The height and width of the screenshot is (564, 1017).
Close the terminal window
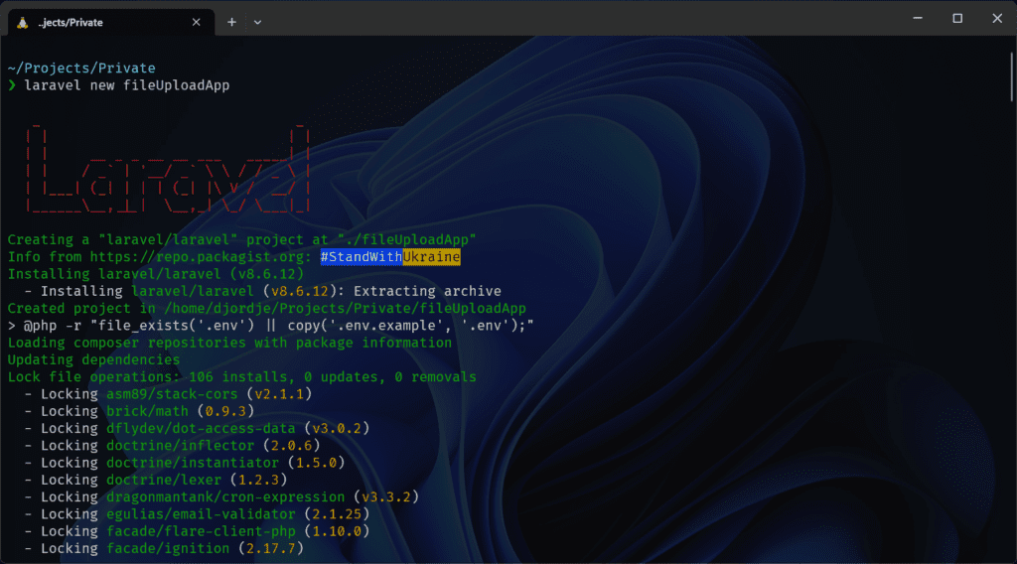(x=997, y=18)
